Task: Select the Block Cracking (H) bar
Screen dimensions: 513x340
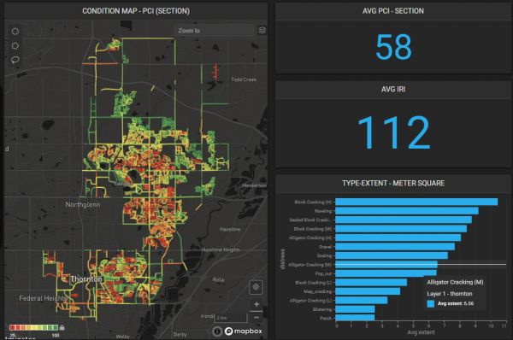Action: coord(416,202)
